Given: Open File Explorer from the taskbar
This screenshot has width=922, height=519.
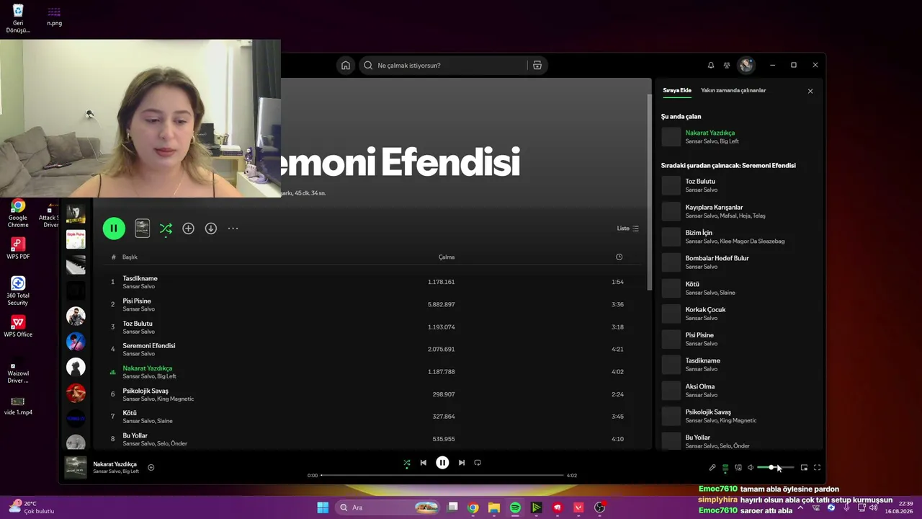Looking at the screenshot, I should [x=494, y=507].
